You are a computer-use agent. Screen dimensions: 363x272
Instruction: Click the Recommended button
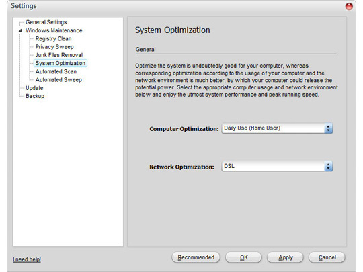tap(196, 257)
